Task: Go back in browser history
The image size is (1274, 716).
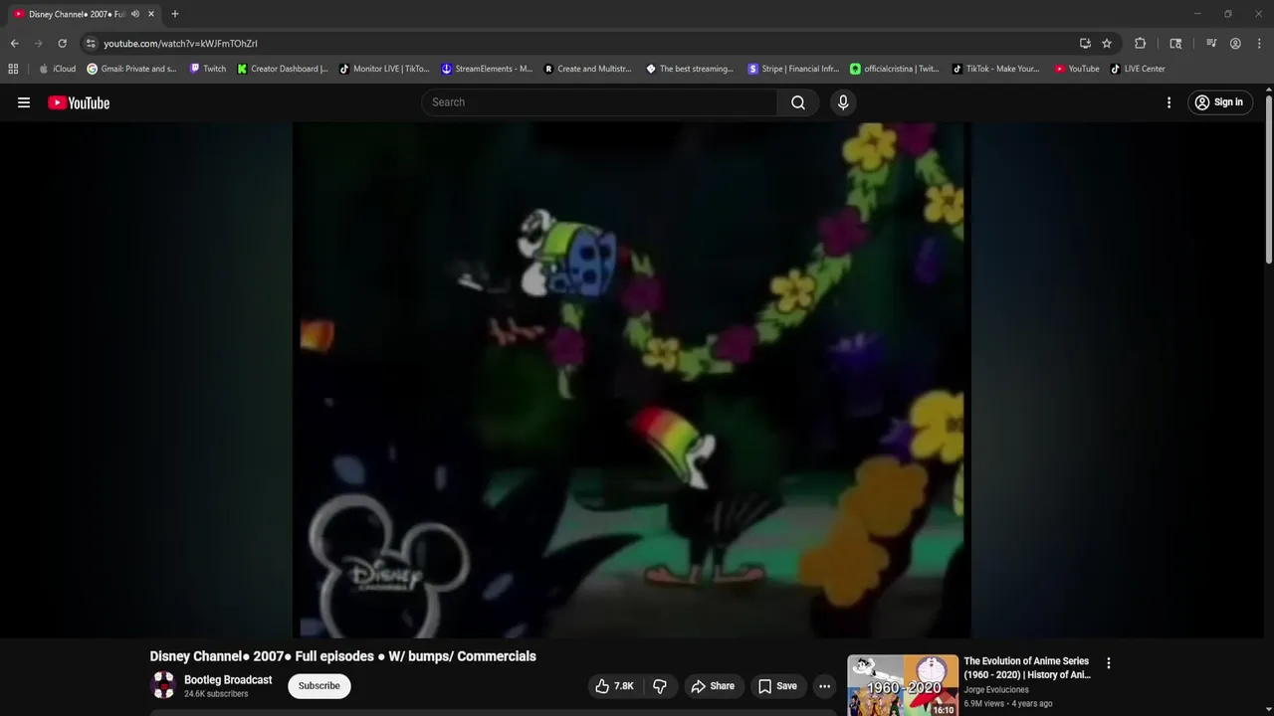Action: pyautogui.click(x=14, y=44)
